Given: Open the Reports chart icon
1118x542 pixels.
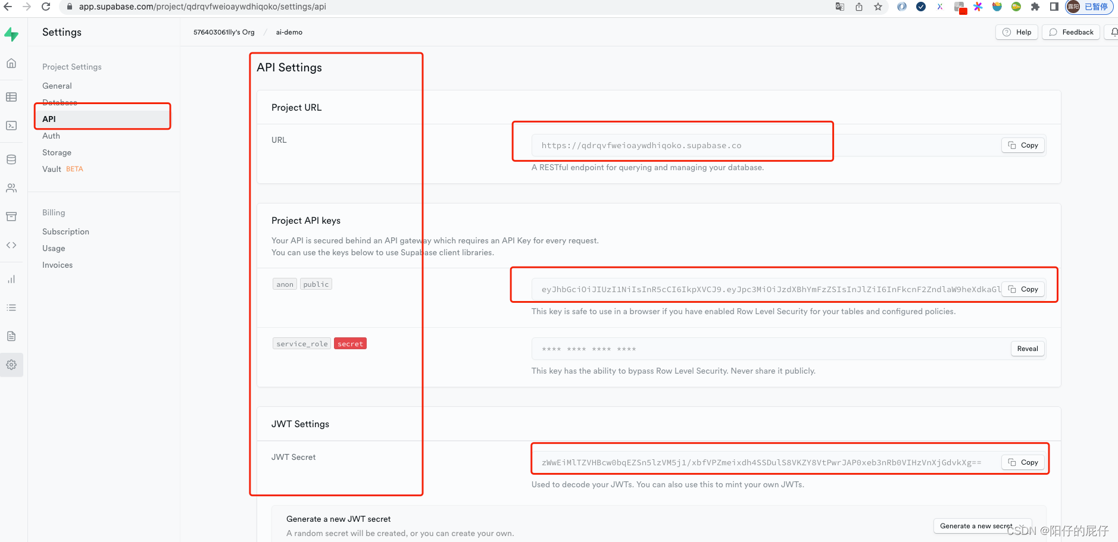Looking at the screenshot, I should coord(11,279).
